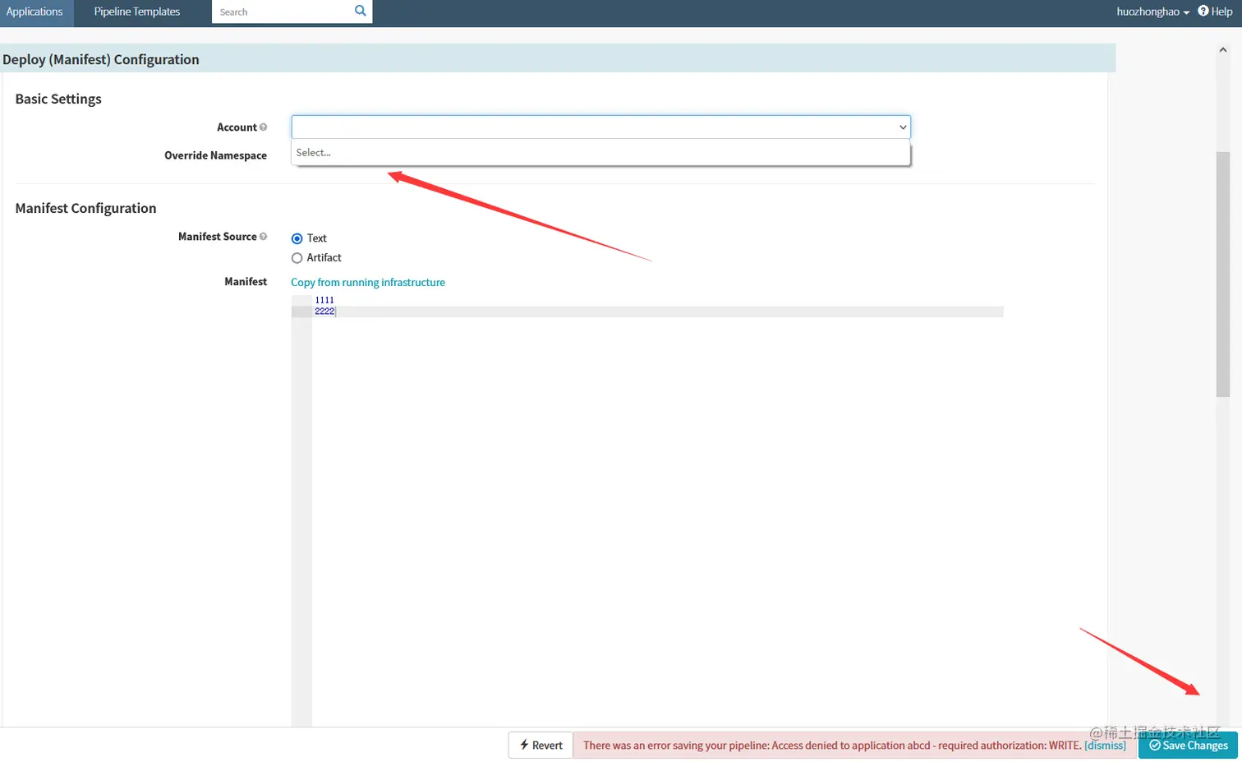Viewport: 1242px width, 762px height.
Task: Click the Account field help icon
Action: point(263,127)
